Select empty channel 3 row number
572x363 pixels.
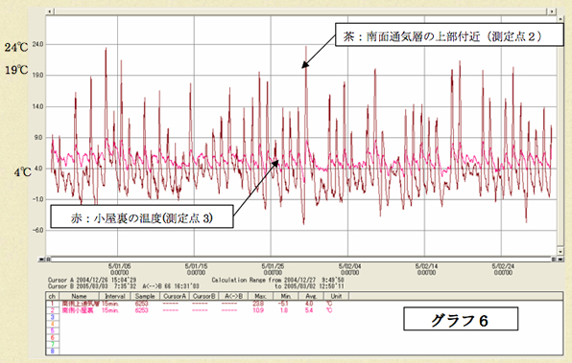click(x=52, y=317)
